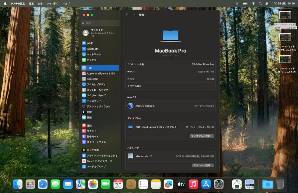Launch Safari from the Dock

pyautogui.click(x=43, y=184)
